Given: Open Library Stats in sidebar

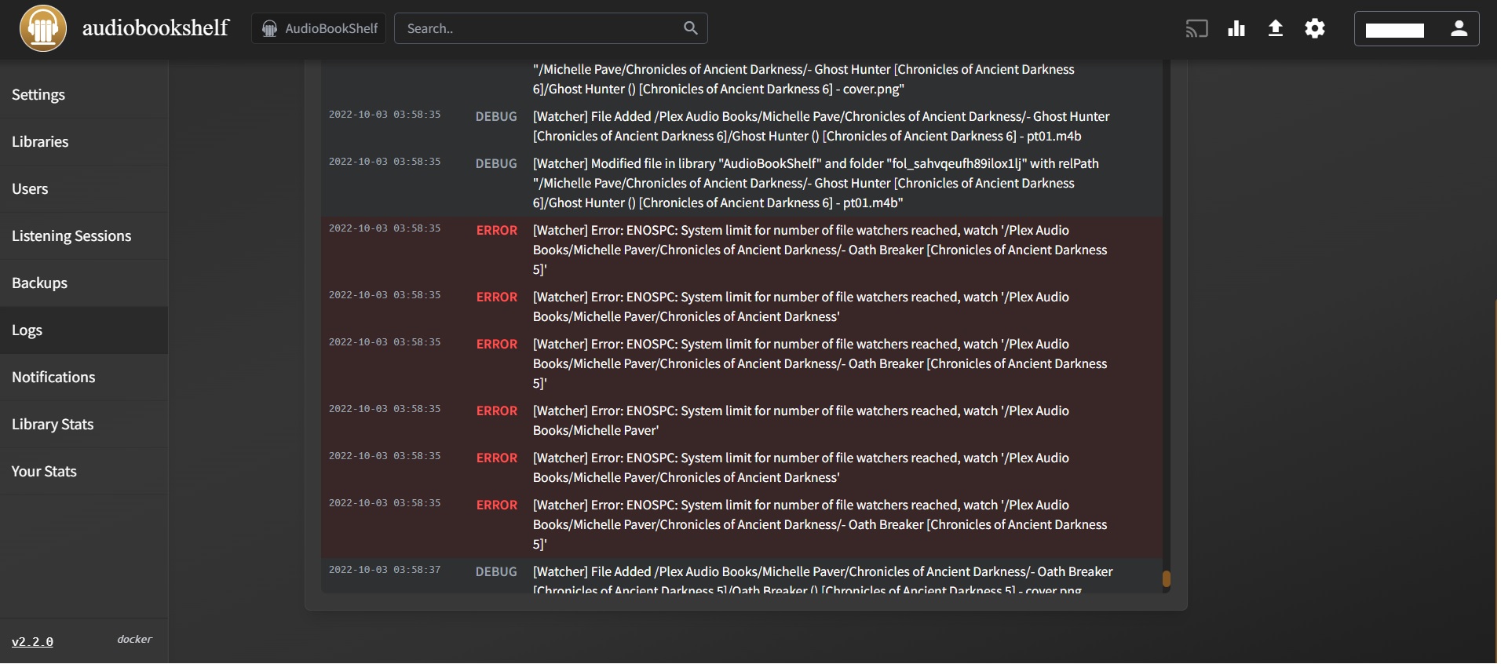Looking at the screenshot, I should (84, 424).
